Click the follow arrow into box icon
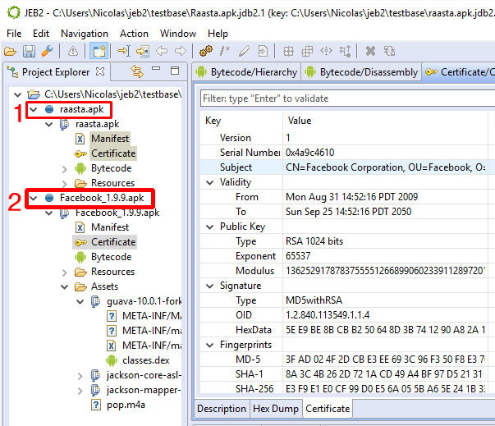 (x=143, y=51)
